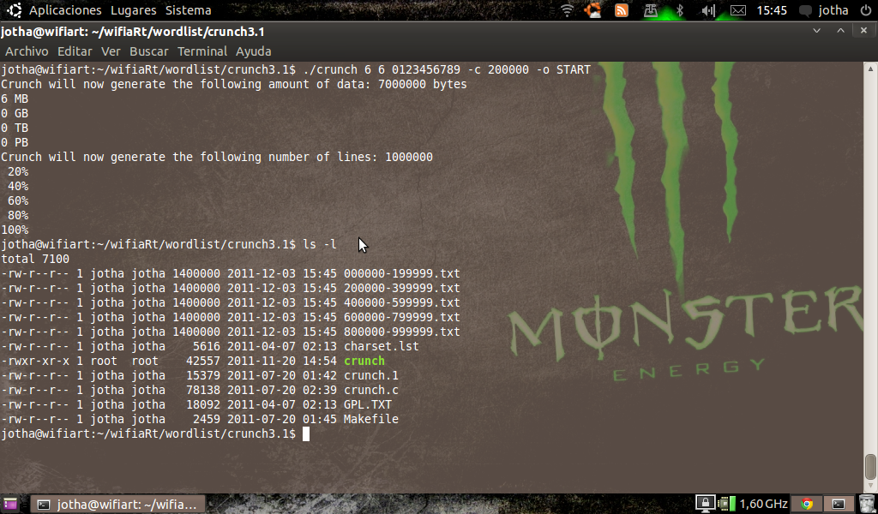Open the Wi-Fi network indicator
The height and width of the screenshot is (514, 878).
tap(568, 10)
